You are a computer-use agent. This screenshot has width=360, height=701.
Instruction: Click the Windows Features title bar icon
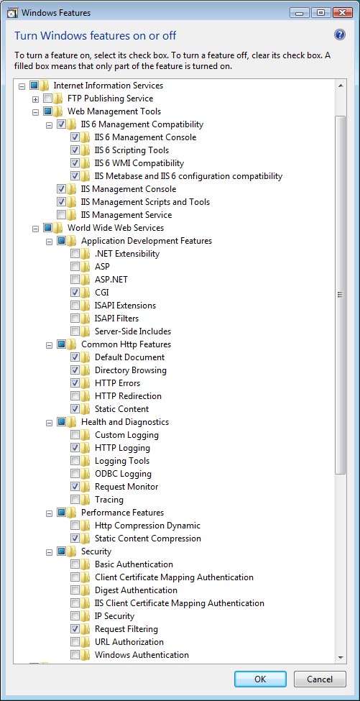tap(13, 13)
